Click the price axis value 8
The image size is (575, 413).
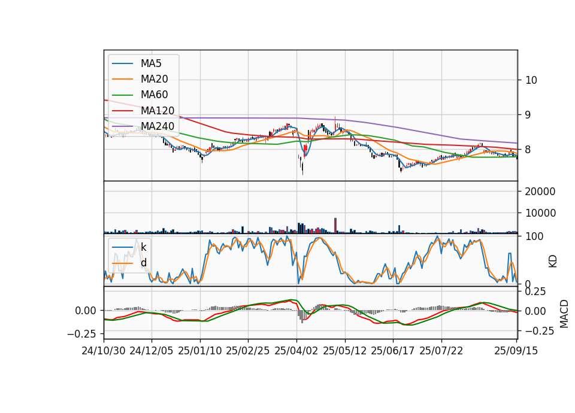(528, 150)
